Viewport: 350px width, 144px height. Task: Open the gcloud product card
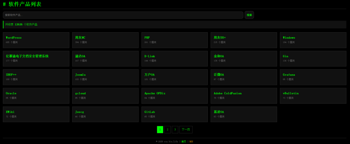click(105, 96)
